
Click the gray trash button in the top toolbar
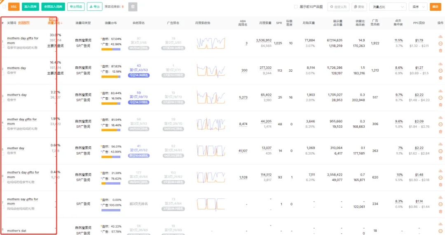(133, 7)
